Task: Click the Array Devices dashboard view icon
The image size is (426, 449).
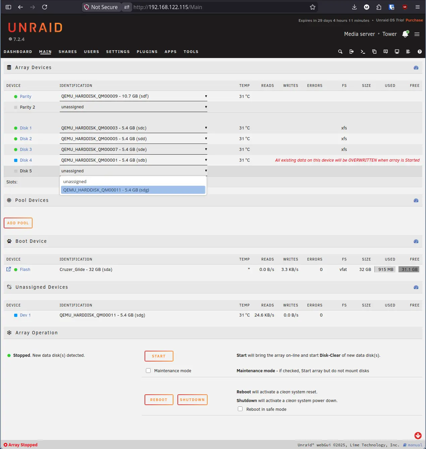Action: (x=416, y=68)
